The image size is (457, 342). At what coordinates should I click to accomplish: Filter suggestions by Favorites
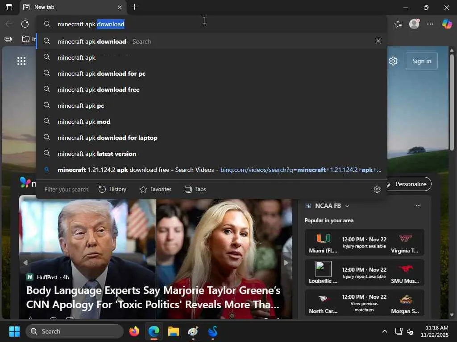coord(156,189)
